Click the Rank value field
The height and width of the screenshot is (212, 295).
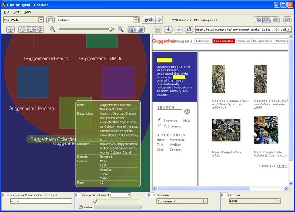(x=121, y=195)
